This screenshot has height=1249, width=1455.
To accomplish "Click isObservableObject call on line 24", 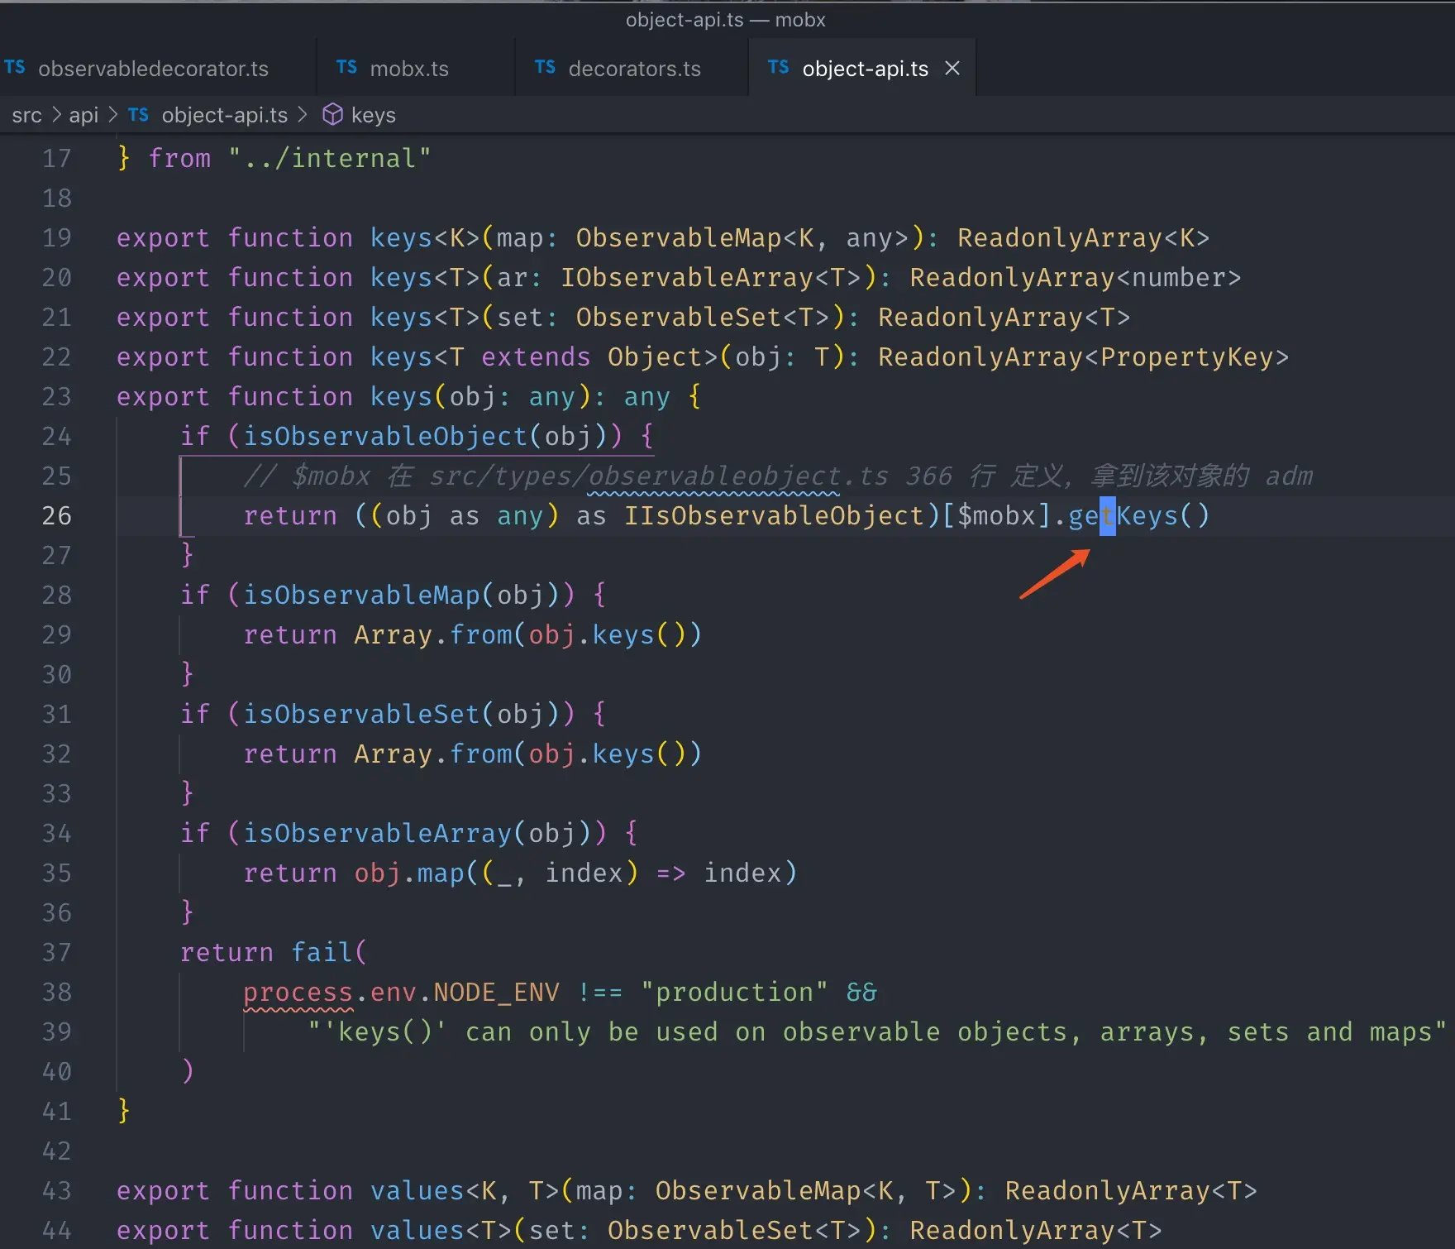I will coord(384,436).
